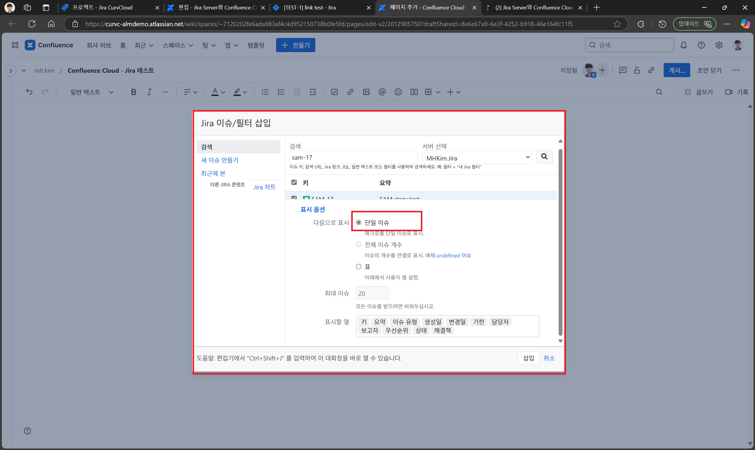755x450 pixels.
Task: Open the Jira 차트 link
Action: 265,187
